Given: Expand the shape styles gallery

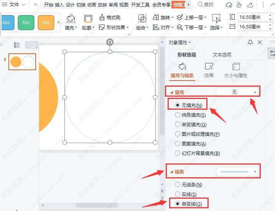Looking at the screenshot, I should coord(58,23).
